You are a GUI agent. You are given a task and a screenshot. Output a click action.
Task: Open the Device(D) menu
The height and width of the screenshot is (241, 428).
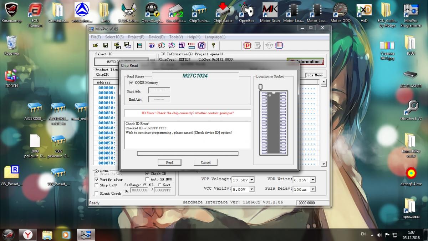pyautogui.click(x=157, y=37)
